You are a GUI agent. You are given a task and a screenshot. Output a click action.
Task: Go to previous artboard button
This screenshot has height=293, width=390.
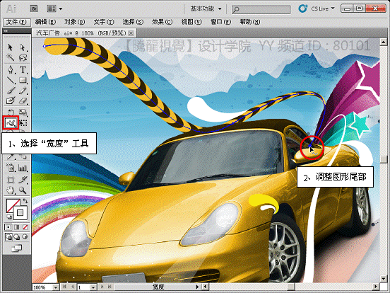pyautogui.click(x=73, y=287)
